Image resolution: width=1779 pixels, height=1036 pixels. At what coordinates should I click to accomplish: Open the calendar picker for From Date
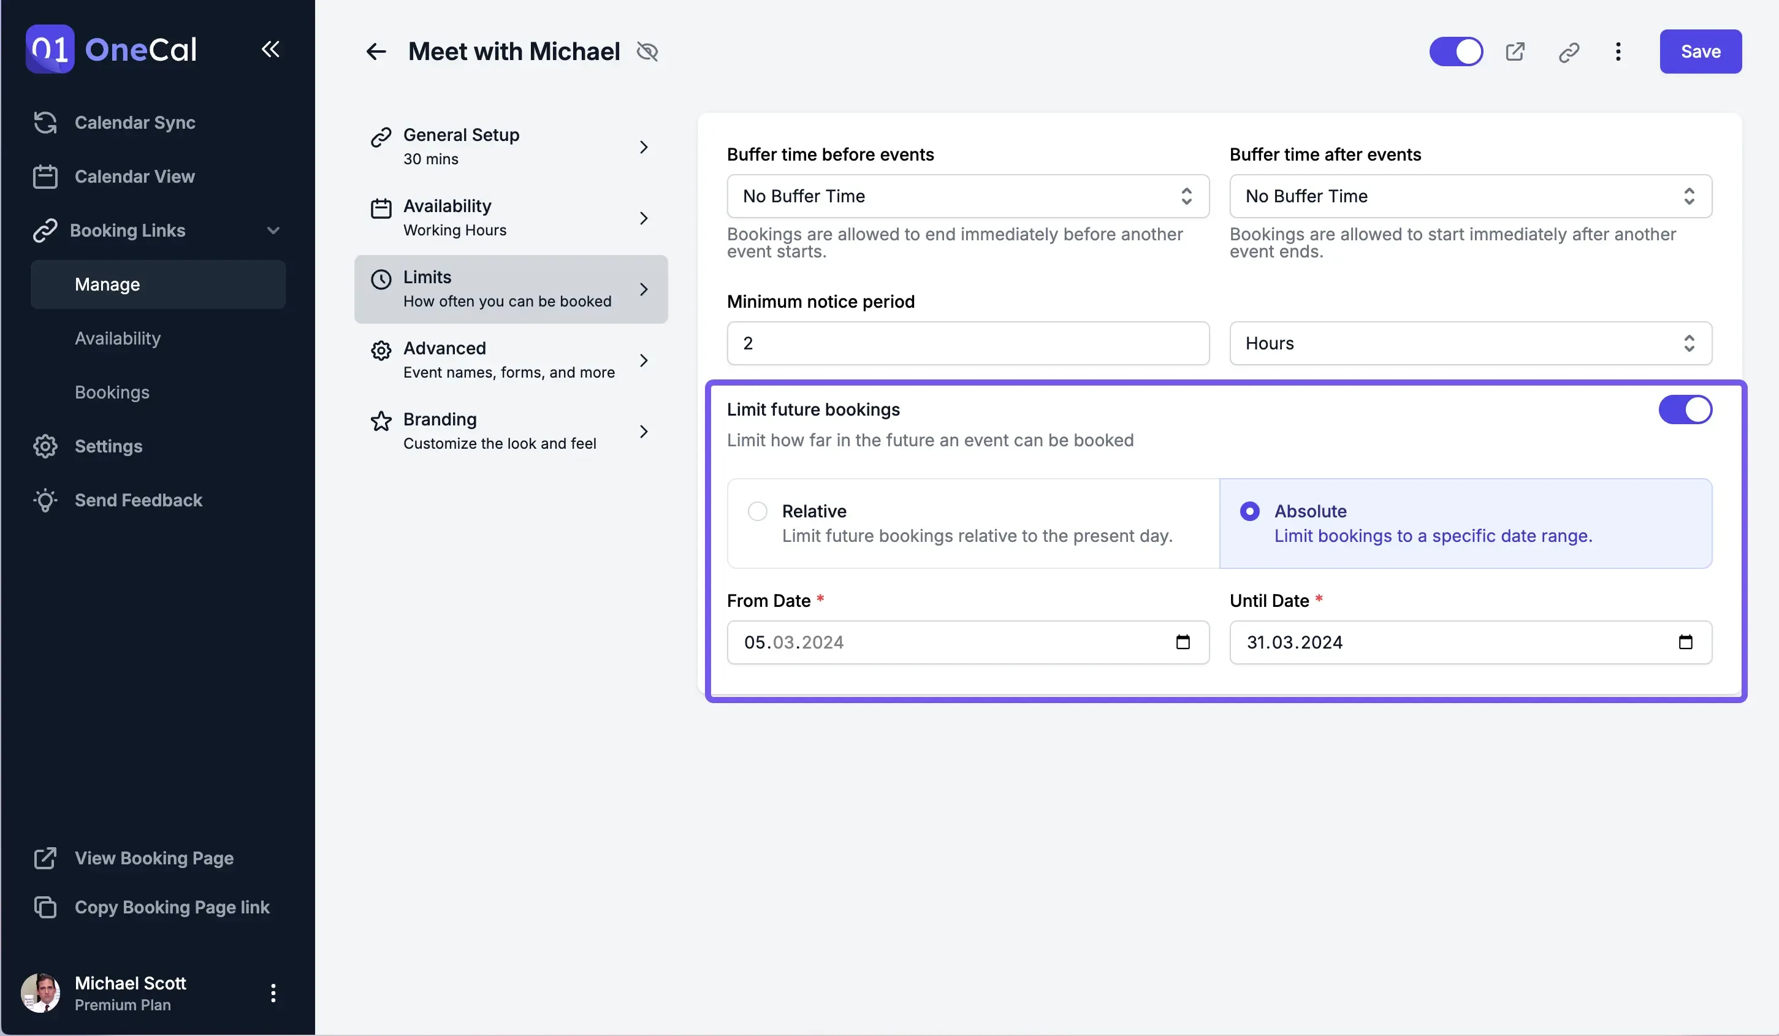1183,642
